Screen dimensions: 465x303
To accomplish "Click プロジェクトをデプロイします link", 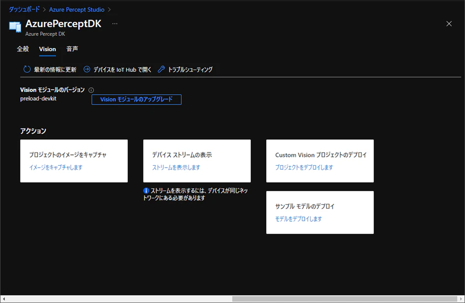I will pos(304,168).
